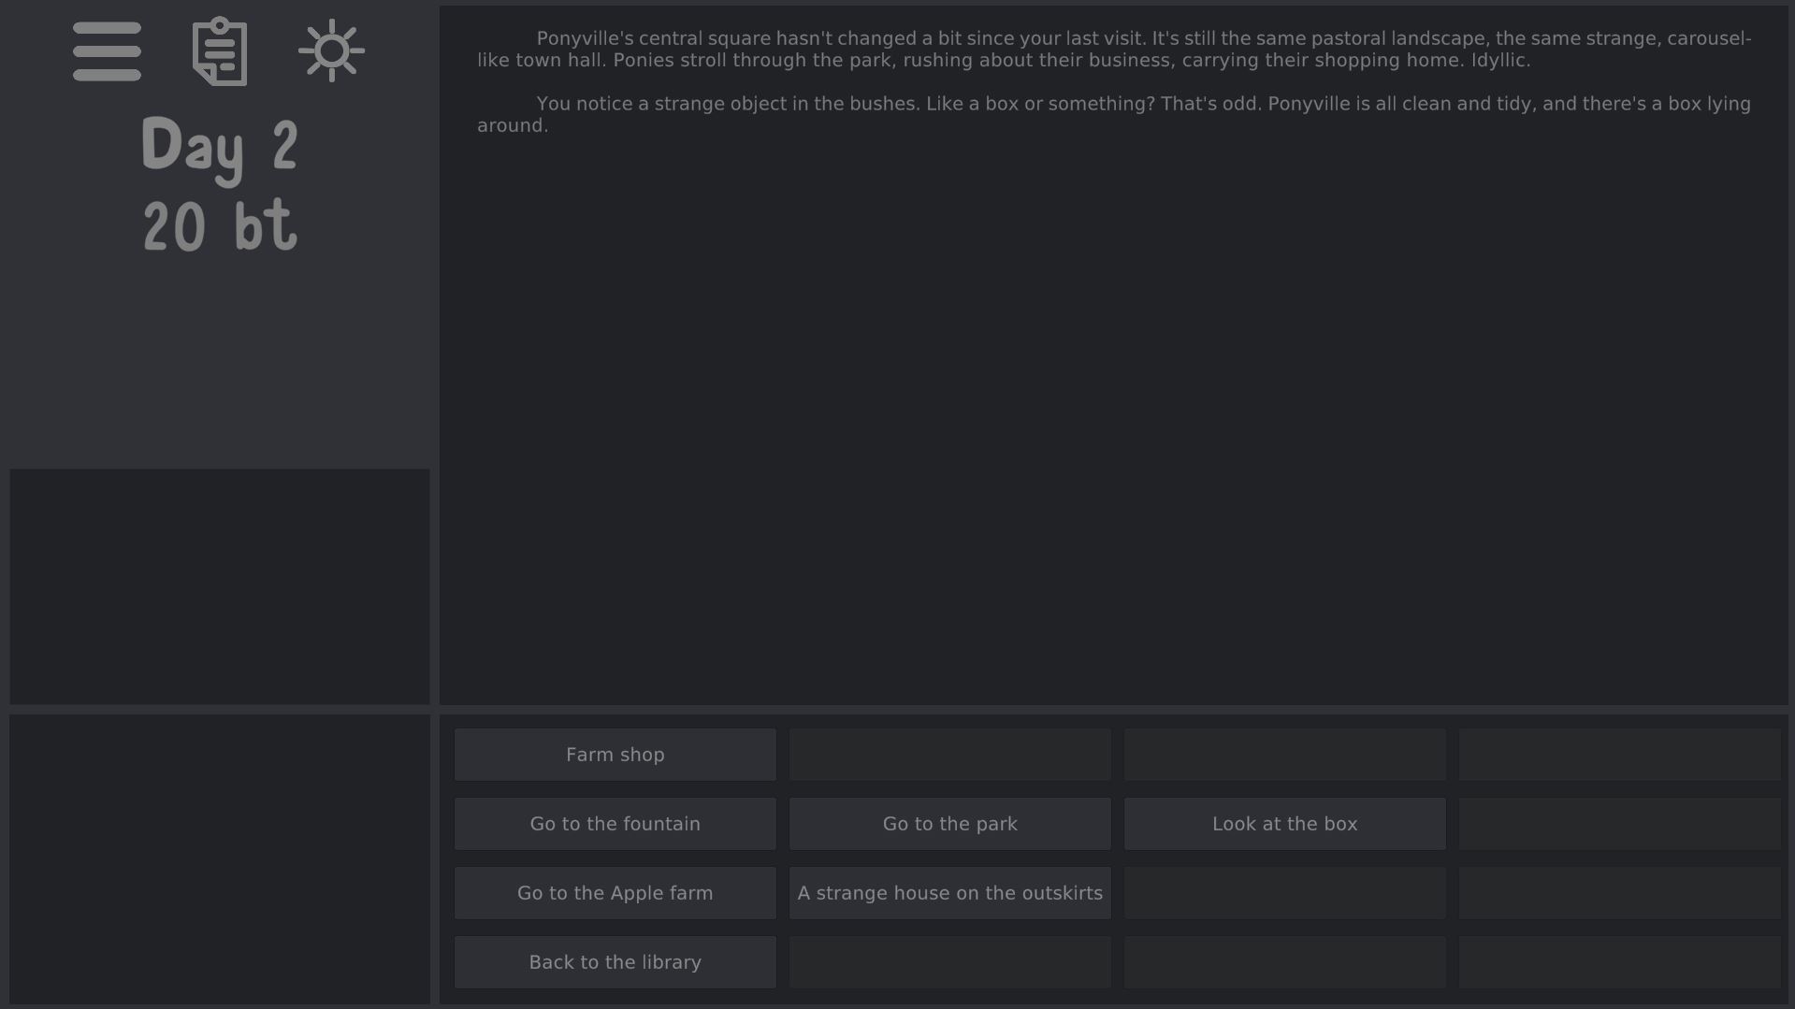Click the empty image panel below the money display

(220, 586)
